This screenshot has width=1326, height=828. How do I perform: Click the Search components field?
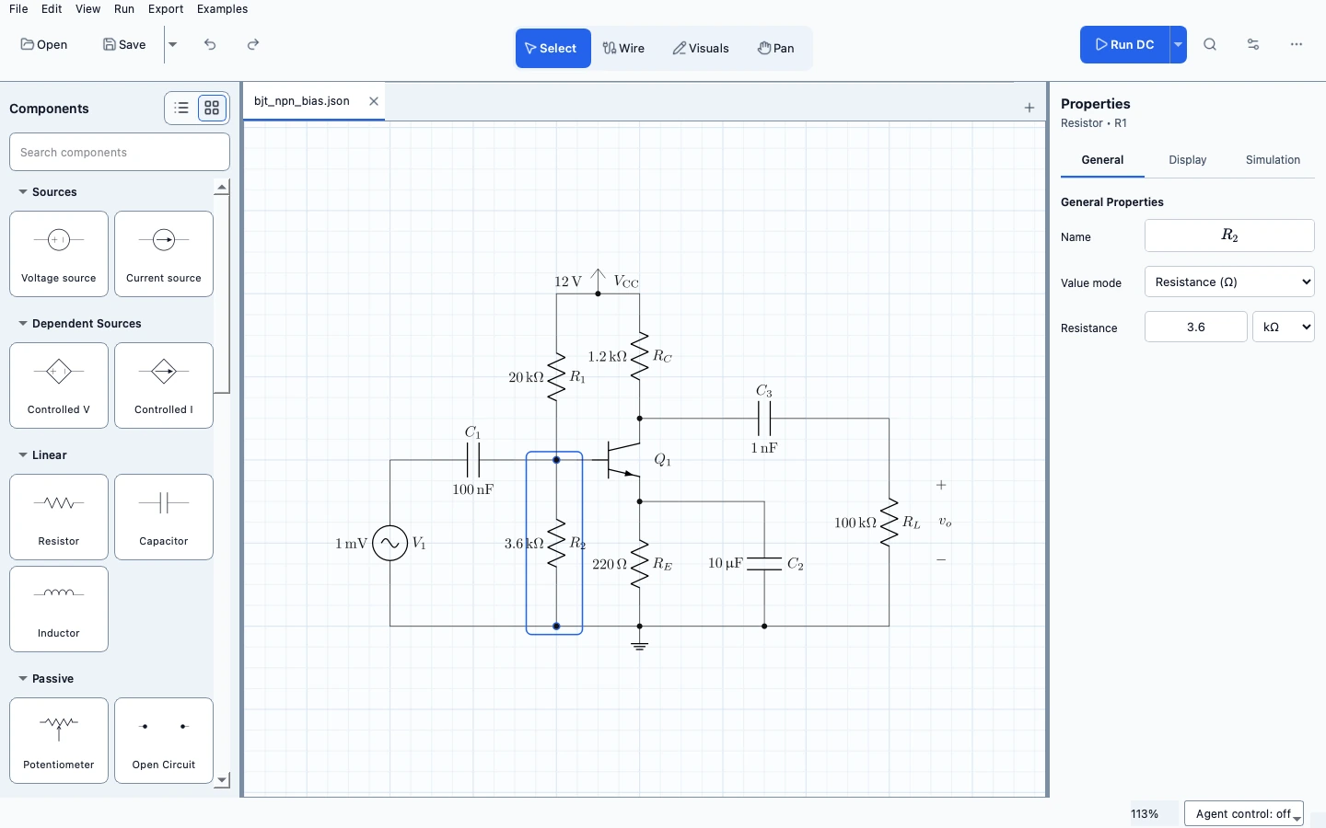[120, 152]
